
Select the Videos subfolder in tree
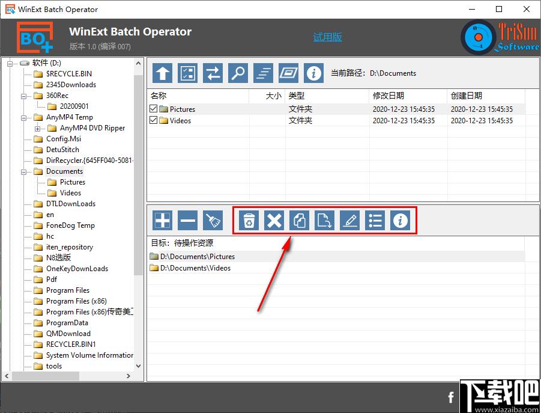(x=70, y=193)
